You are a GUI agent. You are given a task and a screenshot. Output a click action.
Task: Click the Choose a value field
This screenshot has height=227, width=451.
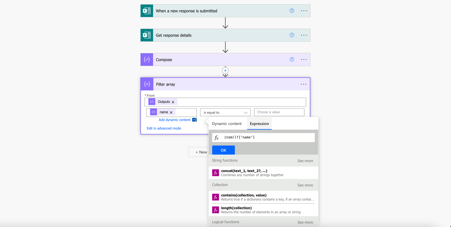pos(279,112)
